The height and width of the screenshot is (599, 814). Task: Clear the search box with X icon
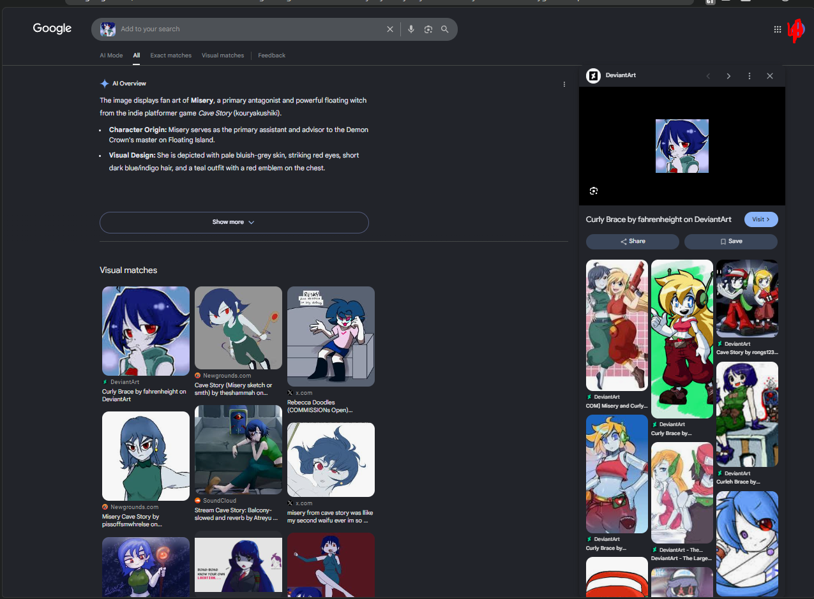coord(390,29)
